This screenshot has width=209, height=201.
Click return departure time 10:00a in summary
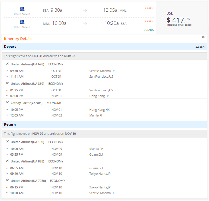tap(59, 23)
